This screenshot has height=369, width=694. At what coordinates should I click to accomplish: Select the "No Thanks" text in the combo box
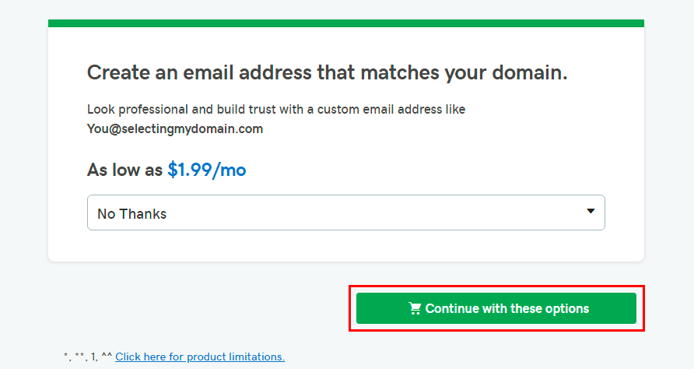pyautogui.click(x=132, y=214)
